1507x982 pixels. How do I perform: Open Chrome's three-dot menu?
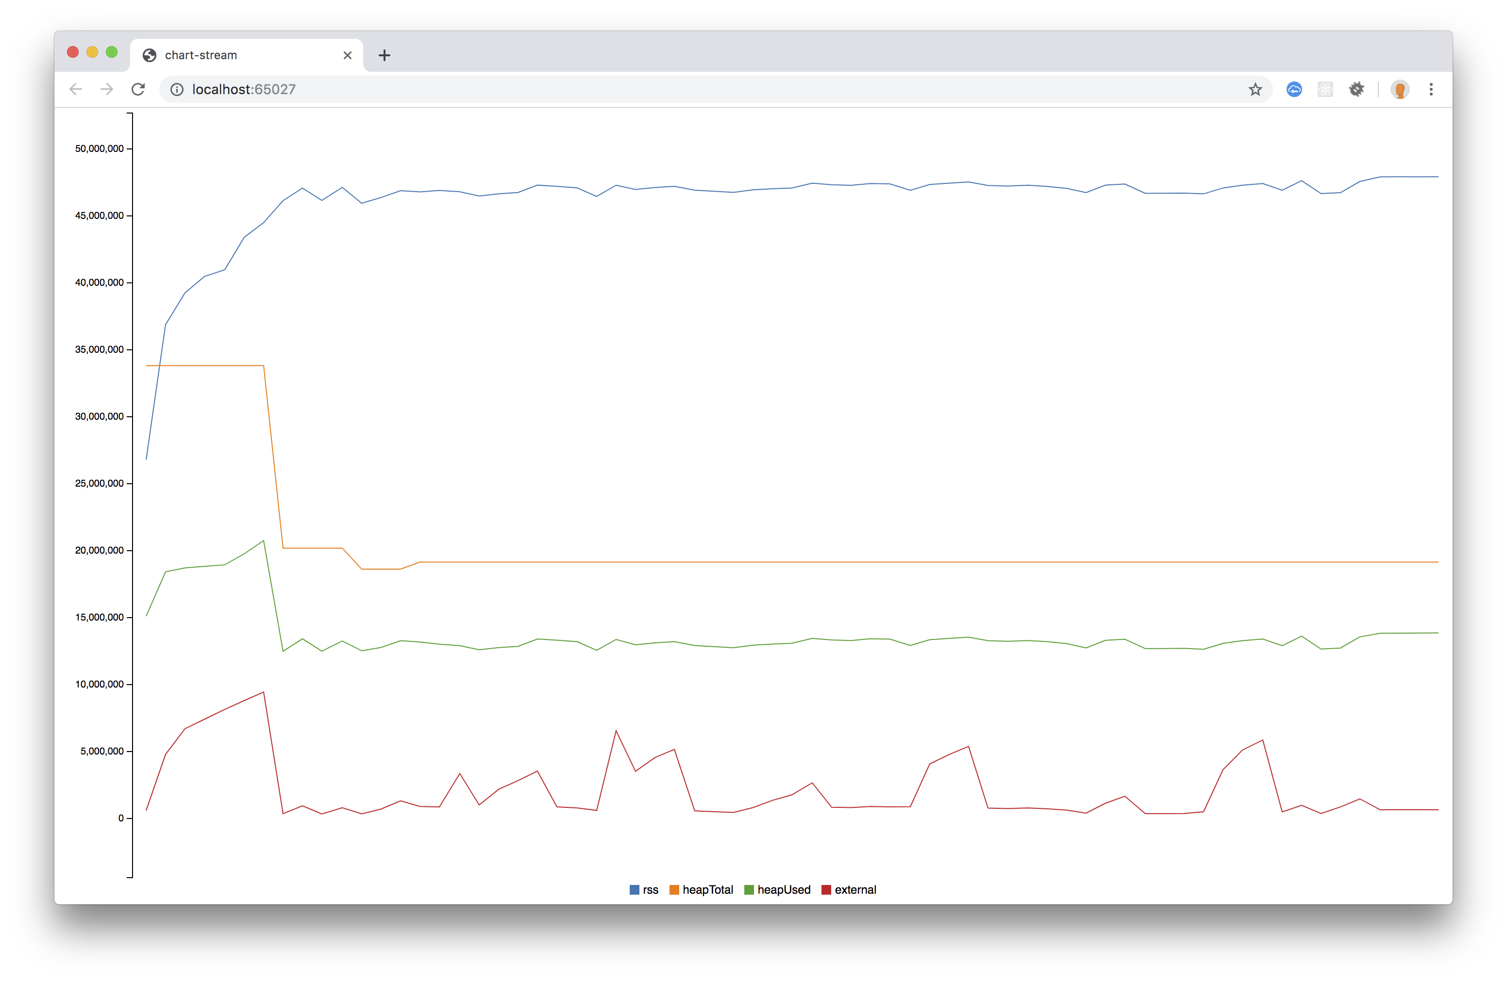(1431, 89)
